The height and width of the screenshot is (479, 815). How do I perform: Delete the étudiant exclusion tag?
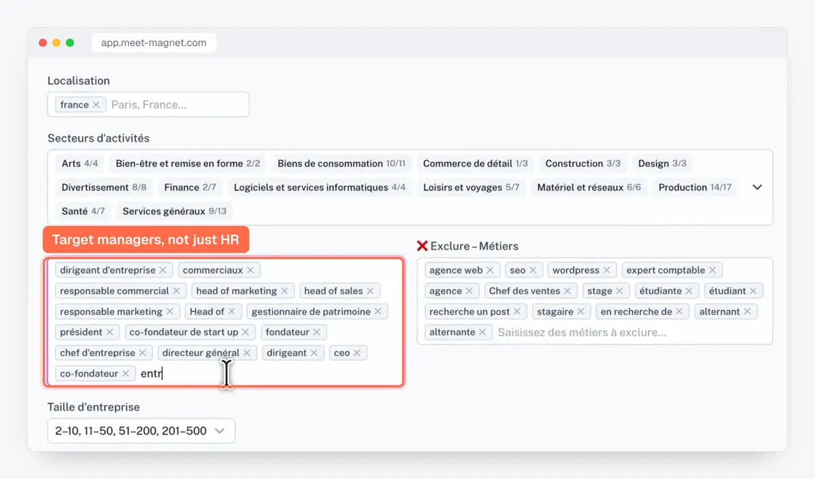[753, 291]
